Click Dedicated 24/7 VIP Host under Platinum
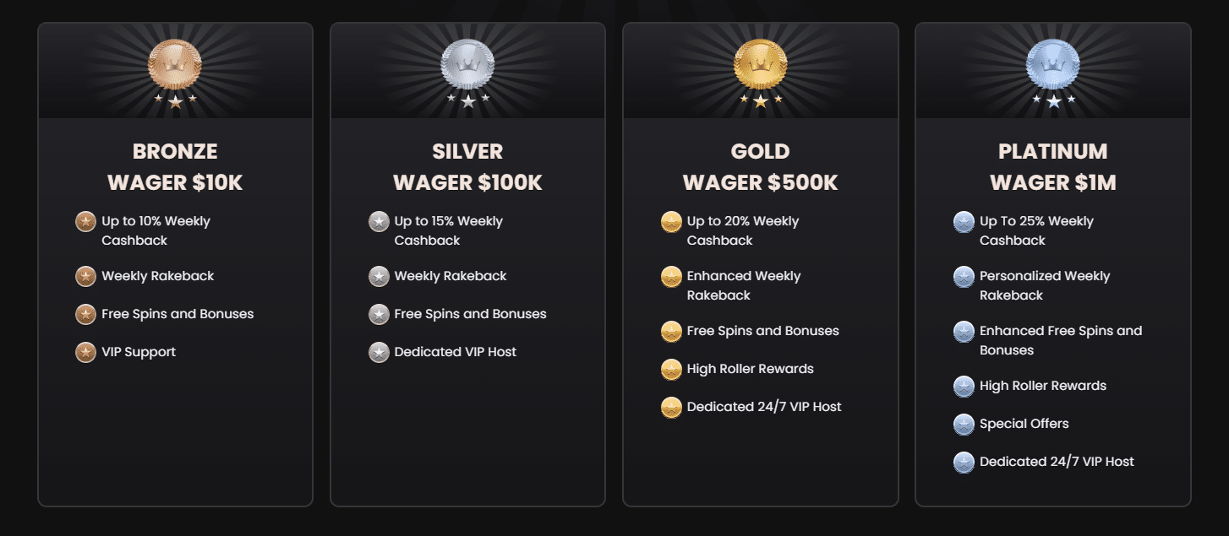1229x536 pixels. (1057, 462)
